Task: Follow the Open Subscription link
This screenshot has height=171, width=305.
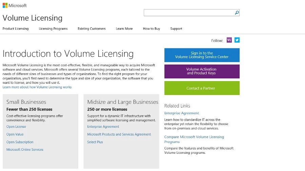Action: (x=20, y=142)
